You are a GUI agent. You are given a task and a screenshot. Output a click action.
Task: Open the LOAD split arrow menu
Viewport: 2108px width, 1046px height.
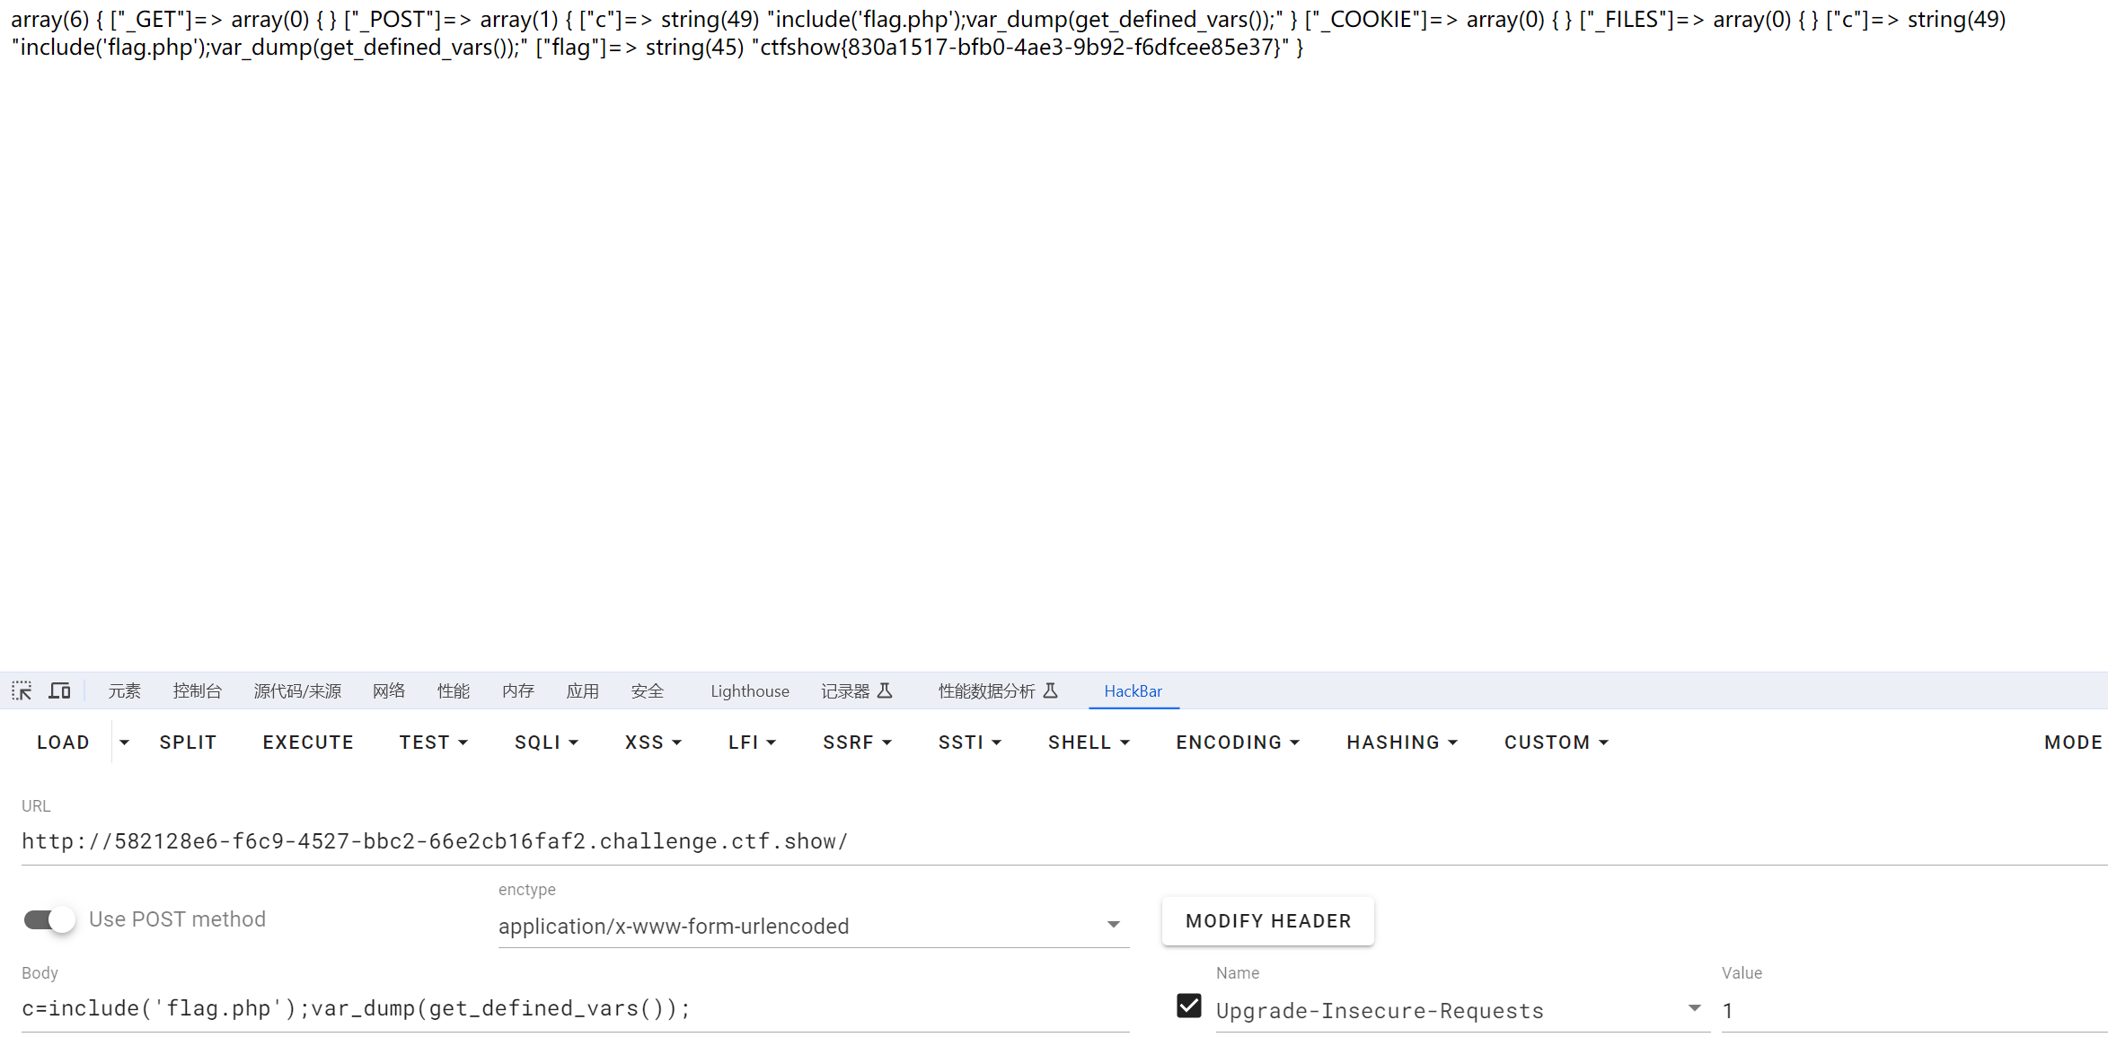pyautogui.click(x=124, y=743)
